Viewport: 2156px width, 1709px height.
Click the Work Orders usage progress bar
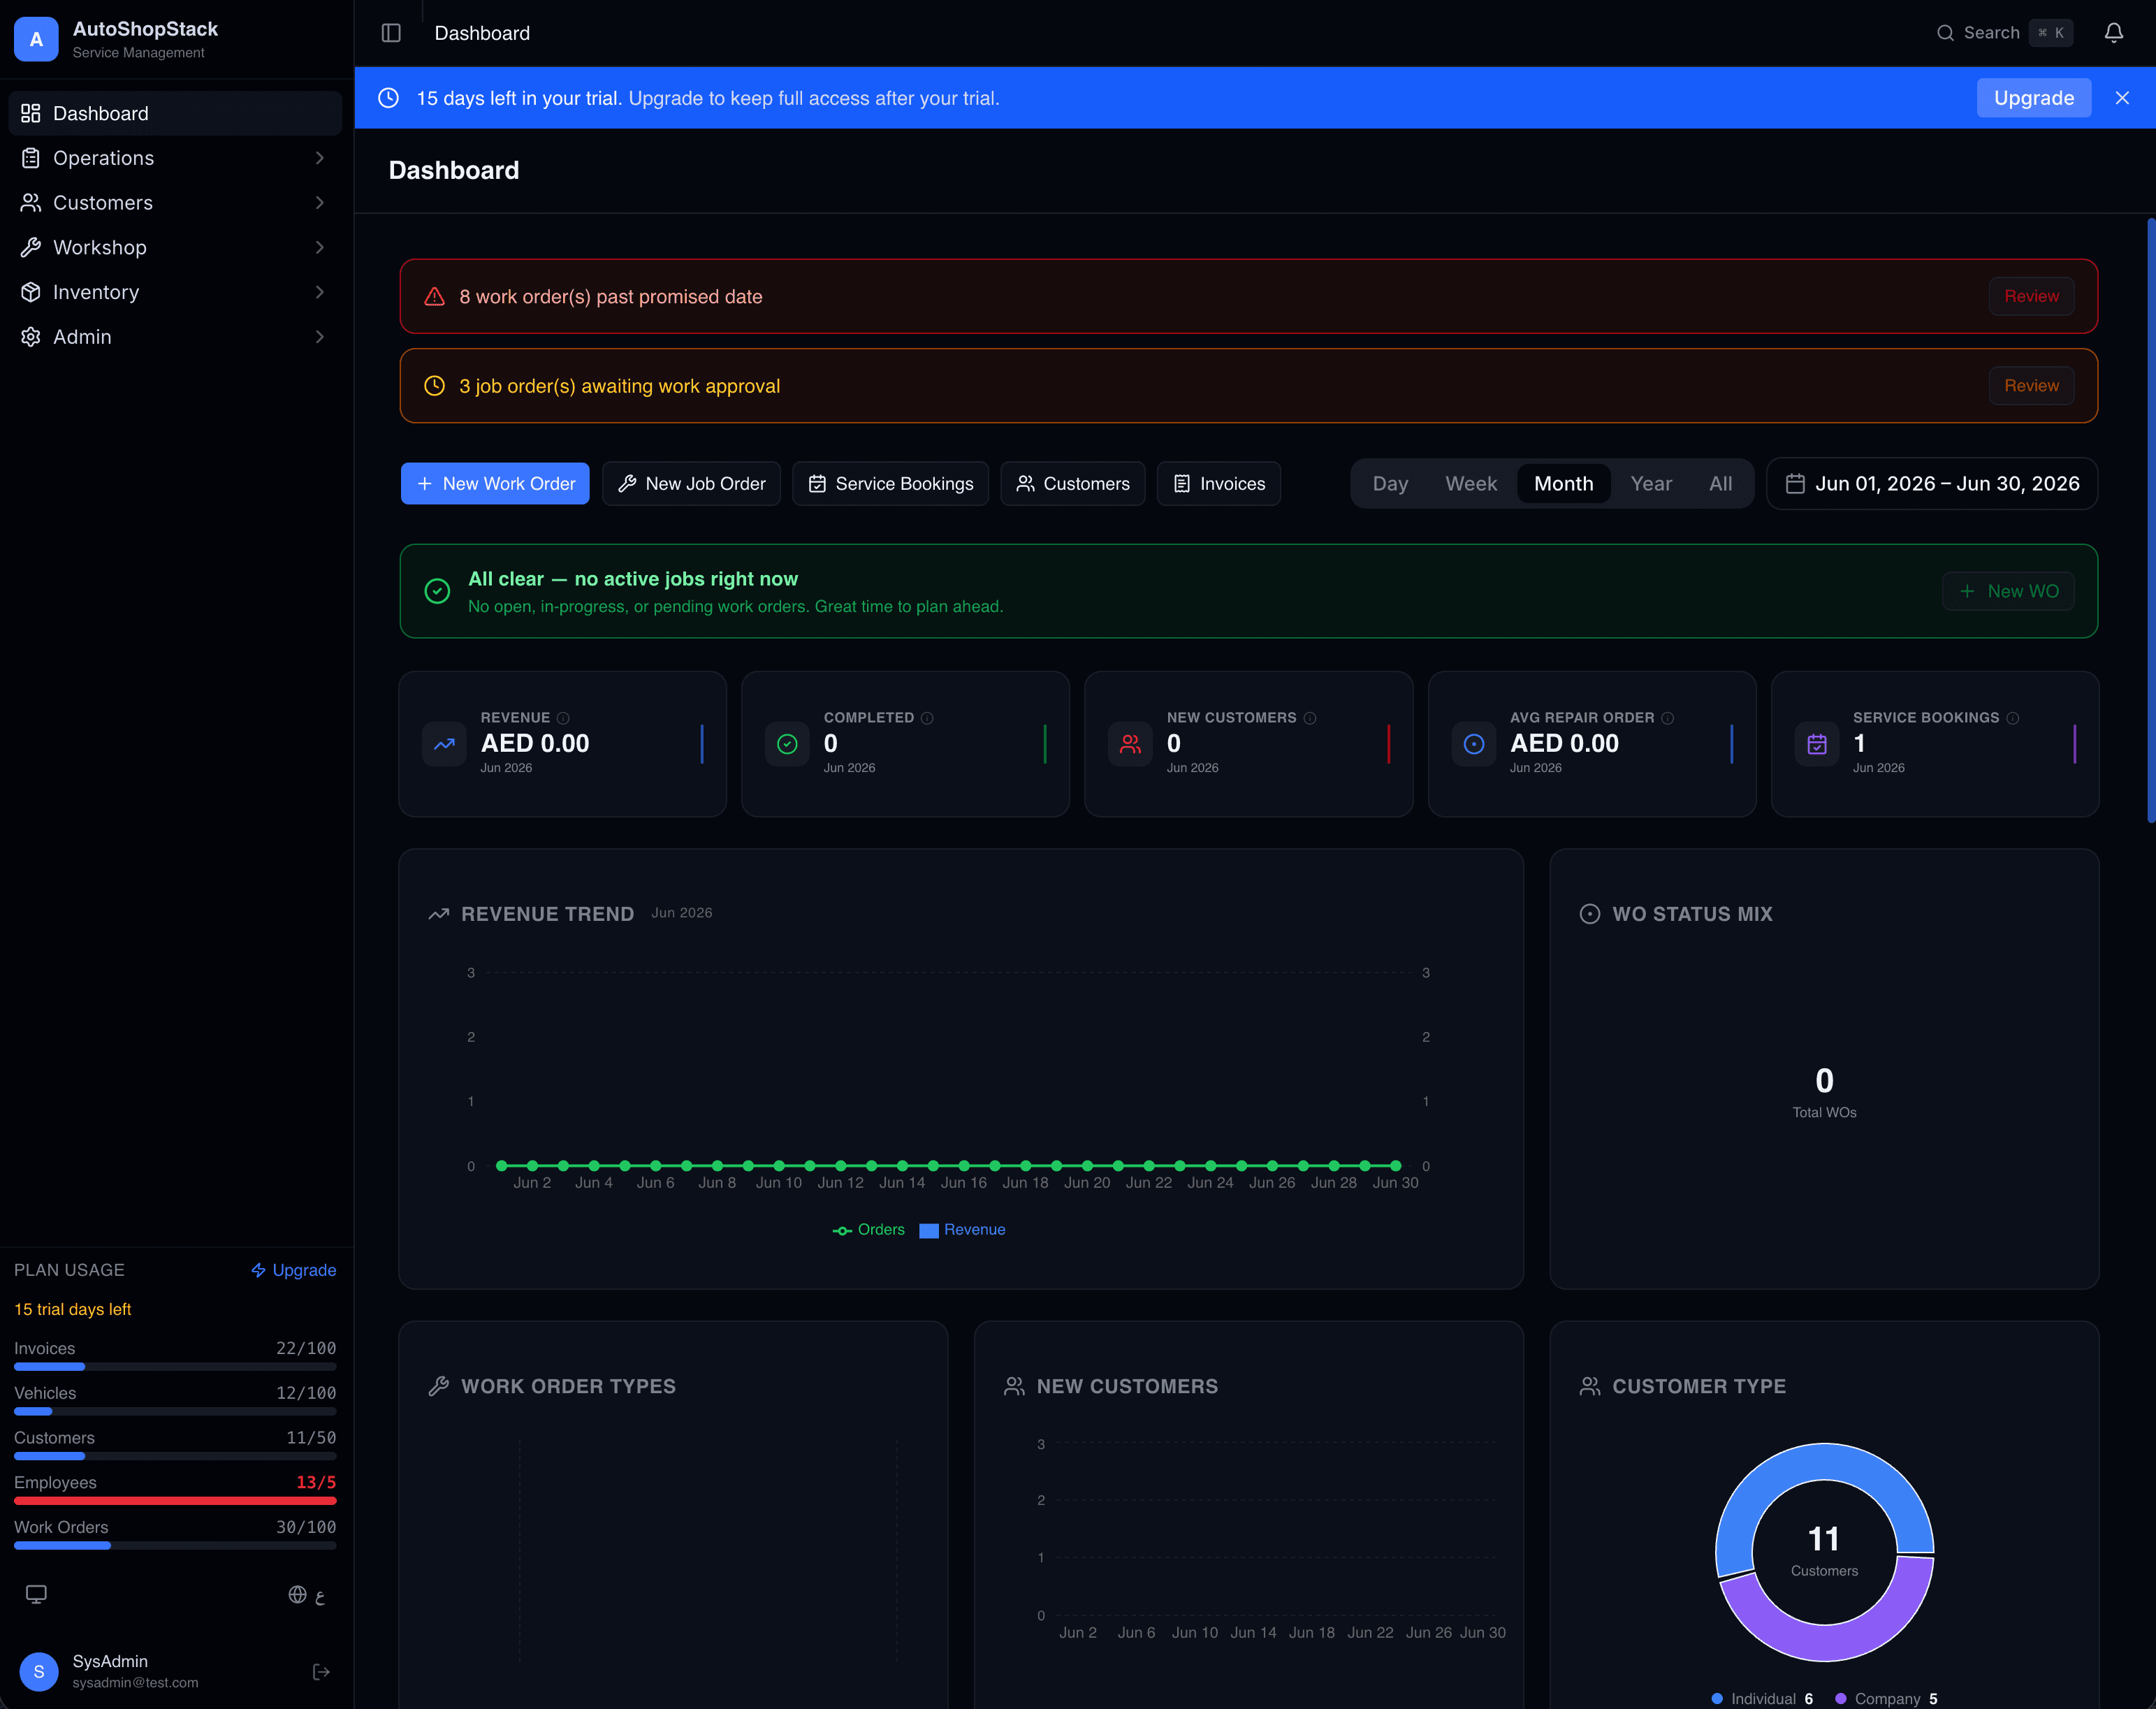pos(175,1545)
